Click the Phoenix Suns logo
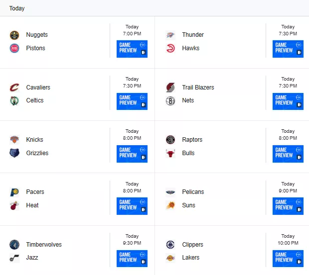Screen dimensions: 309x275 (x=170, y=205)
